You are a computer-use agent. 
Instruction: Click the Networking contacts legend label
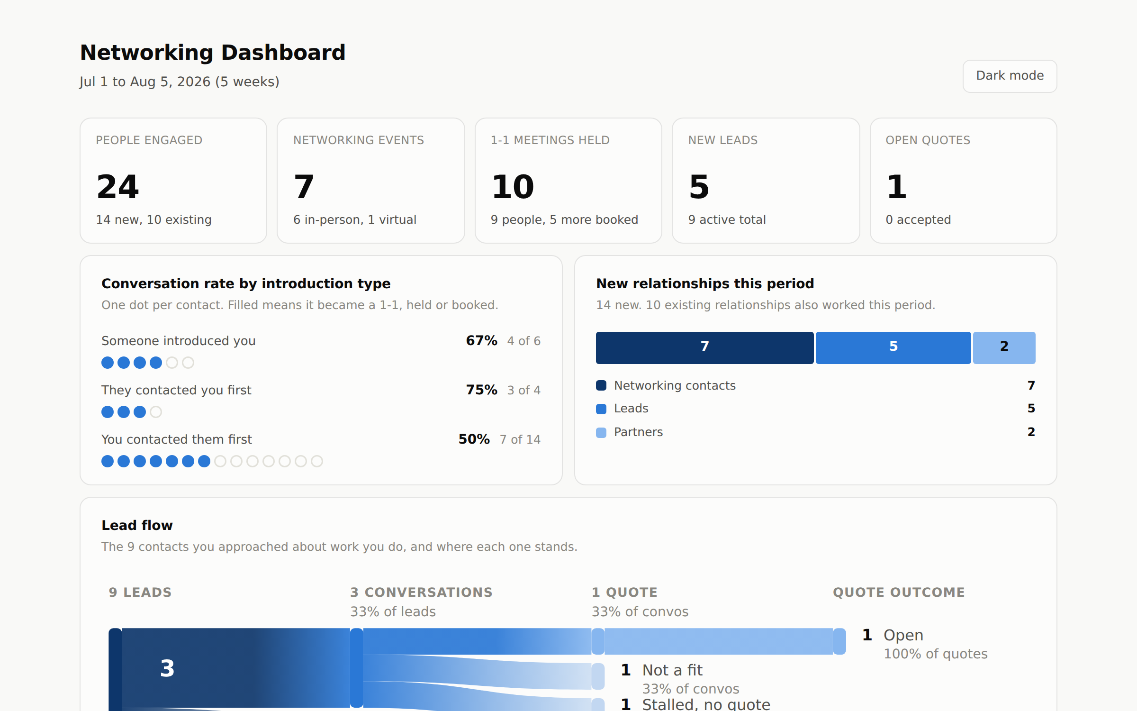(x=675, y=385)
